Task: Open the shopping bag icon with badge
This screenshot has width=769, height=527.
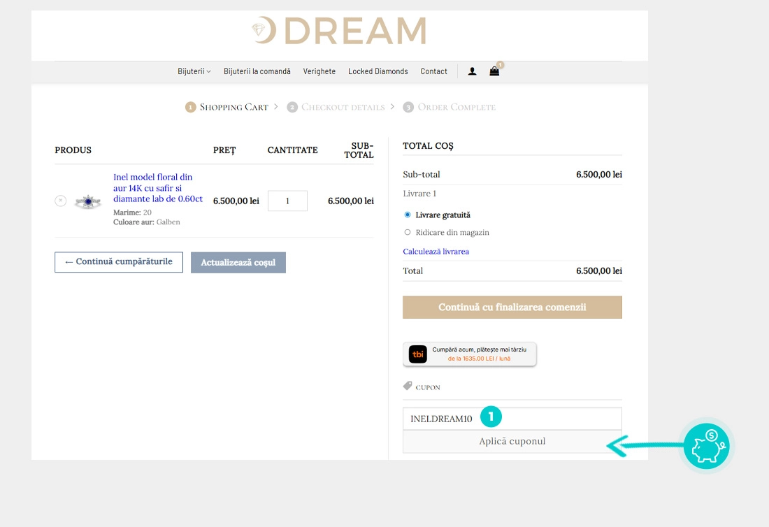Action: [494, 71]
